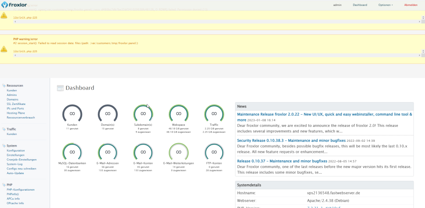Go to Dashboard in the top navigation

pyautogui.click(x=360, y=5)
